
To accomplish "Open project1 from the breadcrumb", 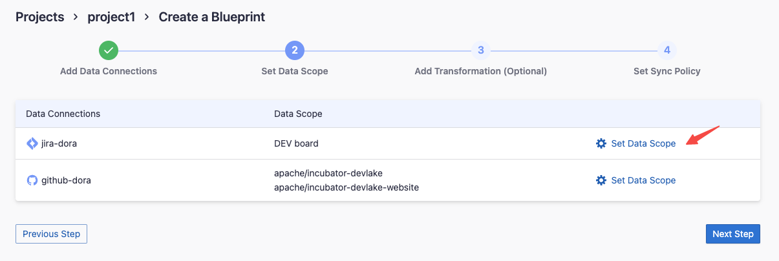I will coord(111,17).
